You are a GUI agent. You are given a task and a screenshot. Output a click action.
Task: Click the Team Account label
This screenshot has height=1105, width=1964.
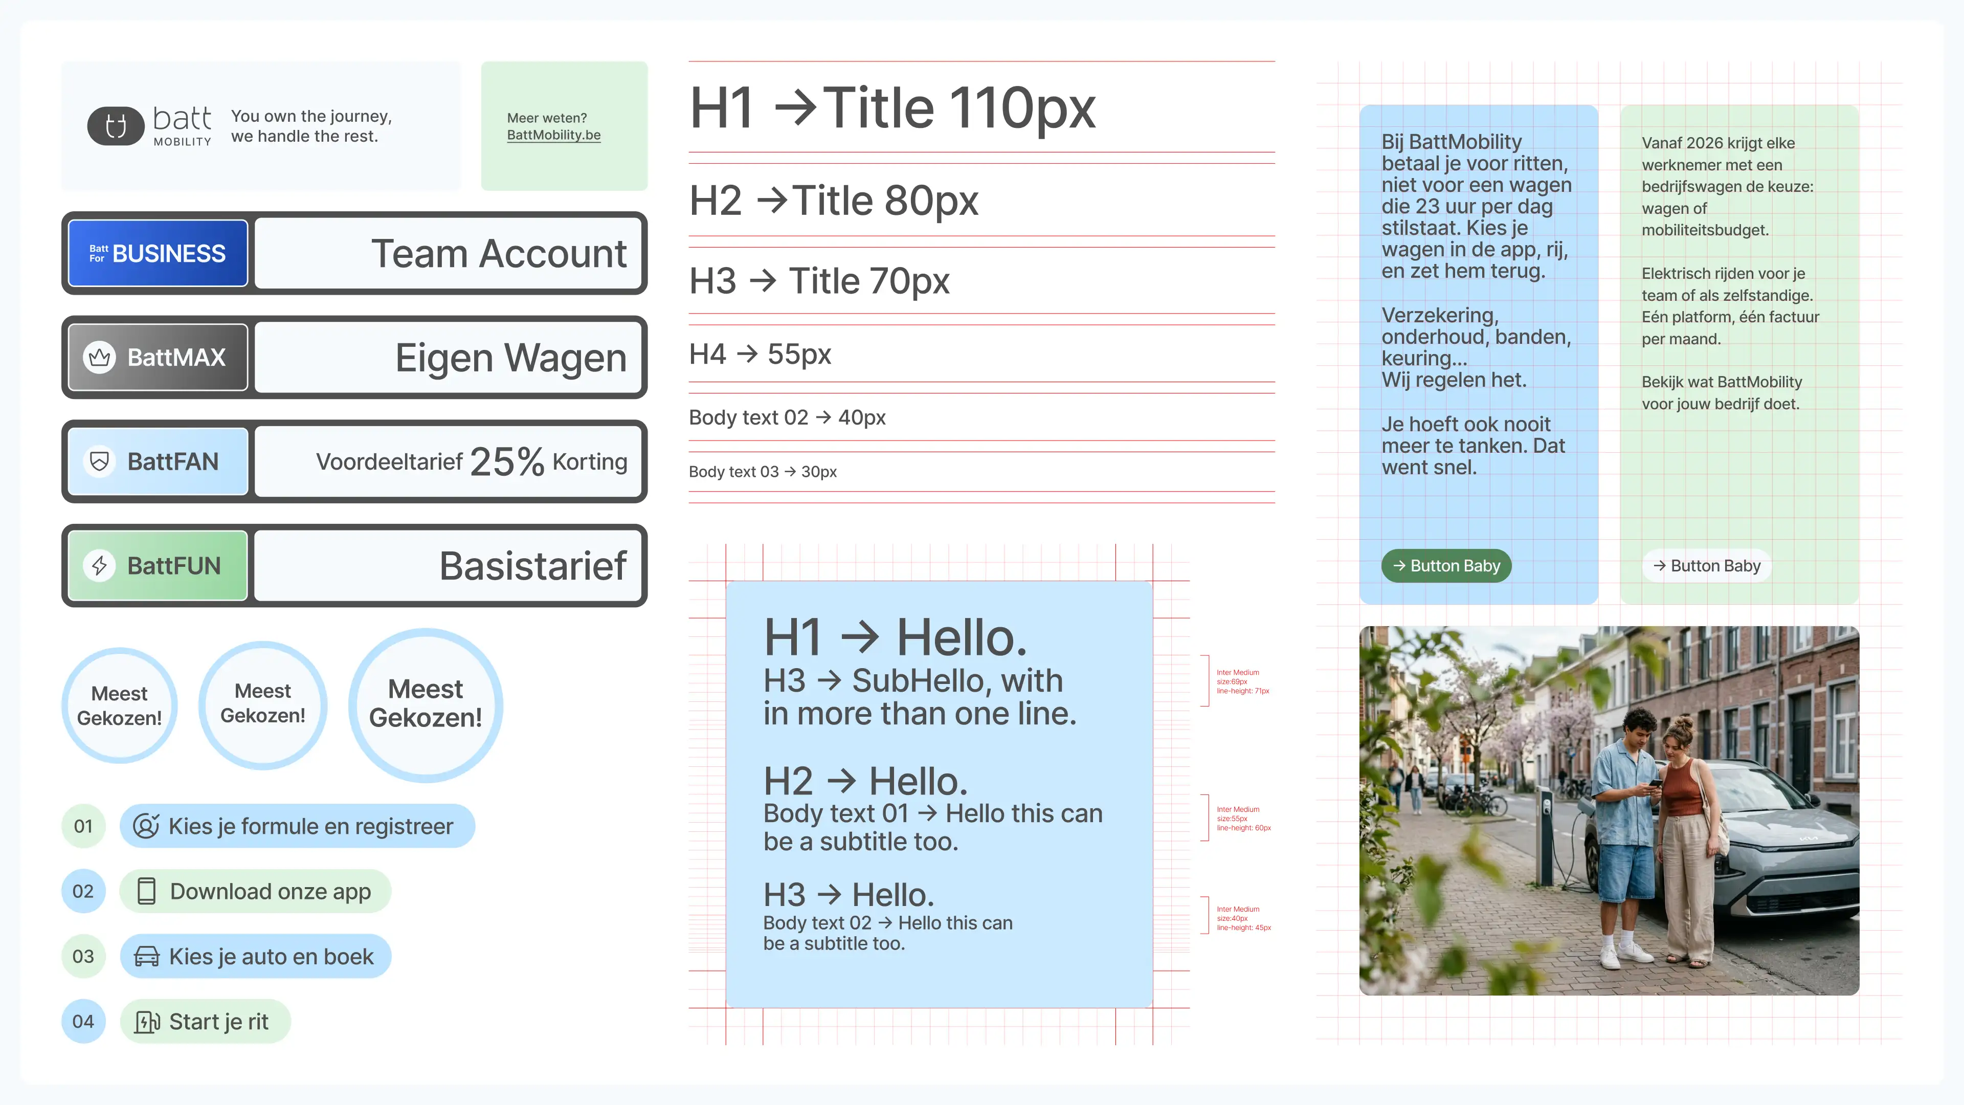coord(499,253)
